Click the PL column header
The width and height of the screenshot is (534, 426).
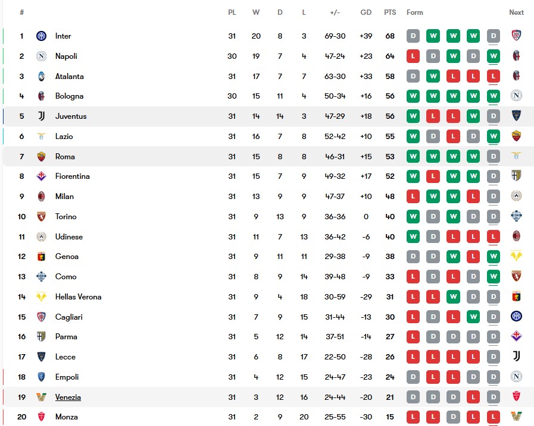232,12
